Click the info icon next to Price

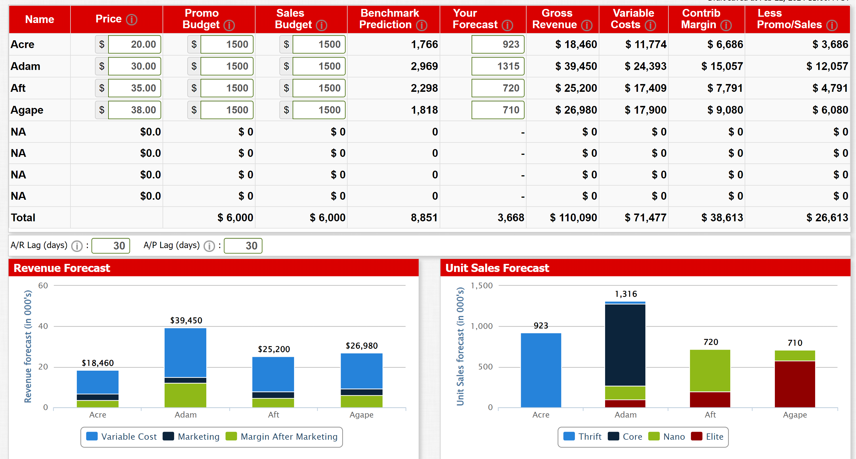click(131, 19)
